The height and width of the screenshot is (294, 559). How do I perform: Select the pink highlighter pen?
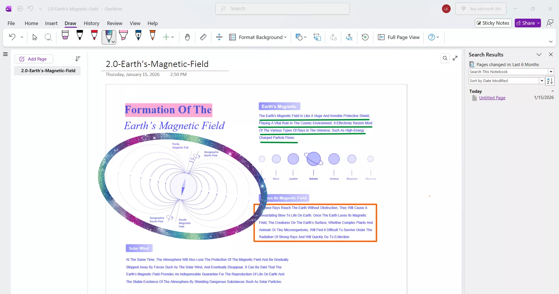click(123, 36)
